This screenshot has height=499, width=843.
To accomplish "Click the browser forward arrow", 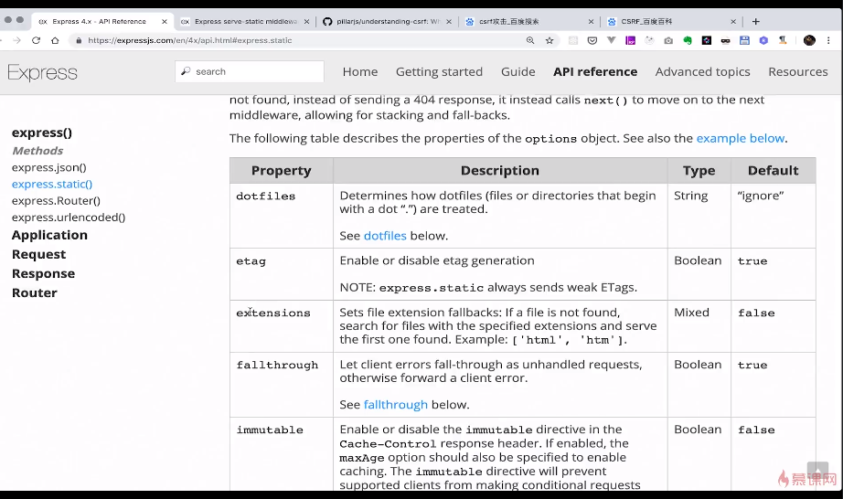I will 17,40.
